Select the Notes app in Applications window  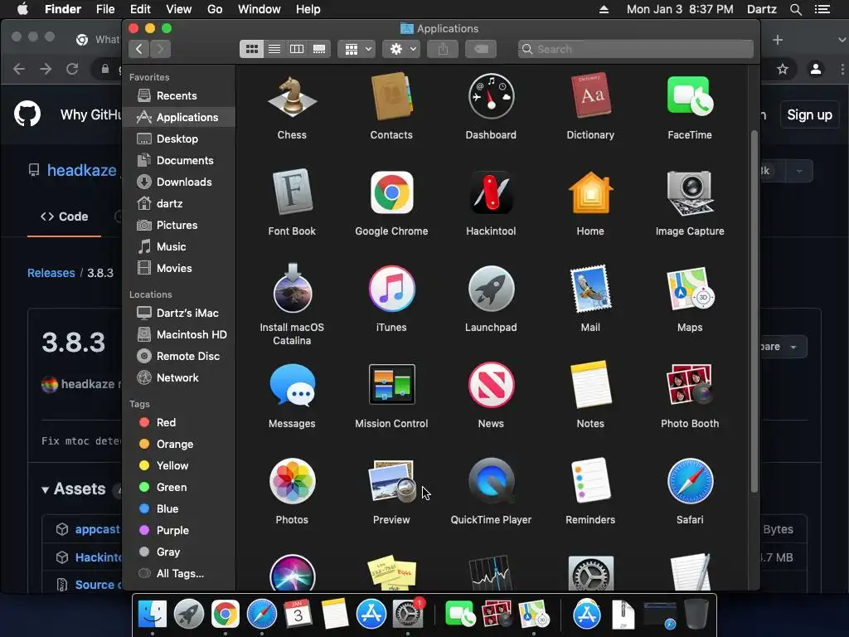point(590,385)
